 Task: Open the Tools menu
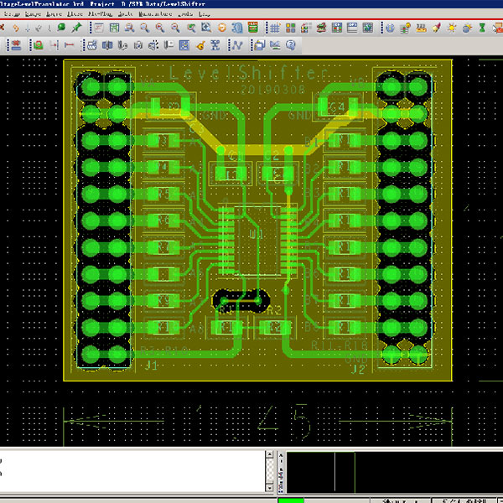pyautogui.click(x=185, y=13)
